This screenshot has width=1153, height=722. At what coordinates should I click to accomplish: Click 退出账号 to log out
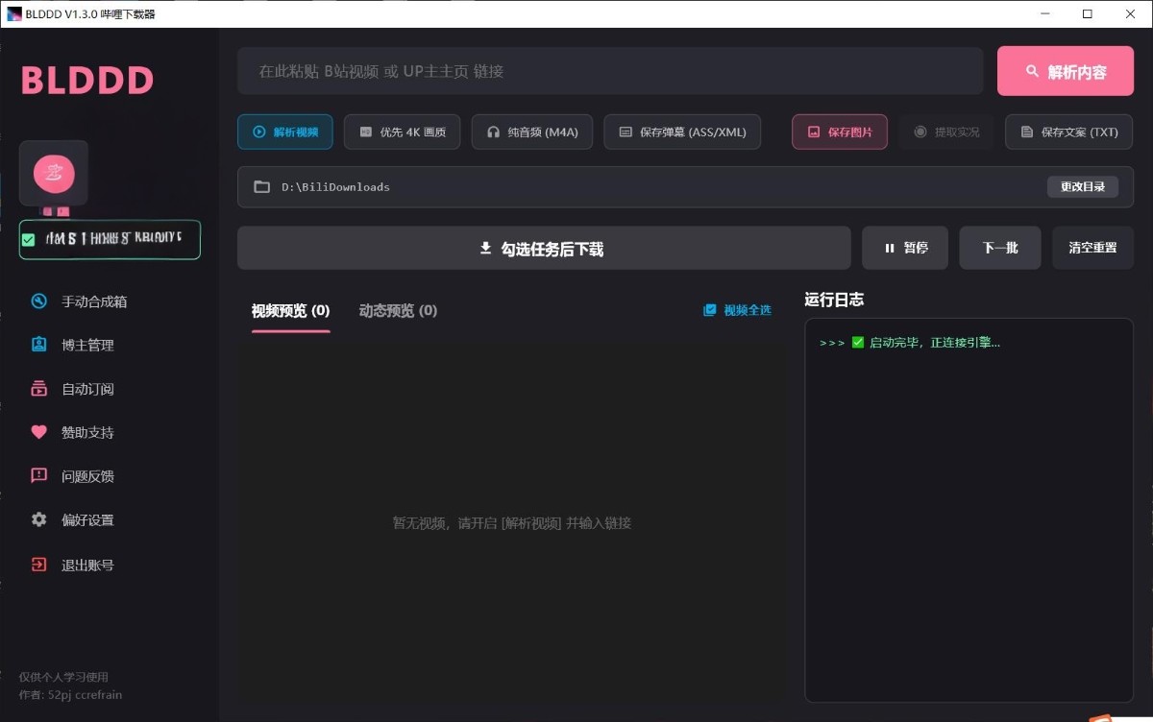pos(87,566)
